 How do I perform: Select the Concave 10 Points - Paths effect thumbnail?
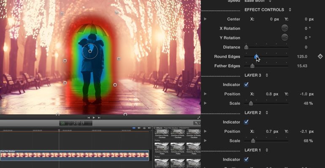pyautogui.click(x=193, y=147)
